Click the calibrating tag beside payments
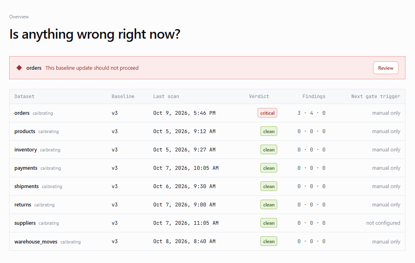 click(x=51, y=168)
